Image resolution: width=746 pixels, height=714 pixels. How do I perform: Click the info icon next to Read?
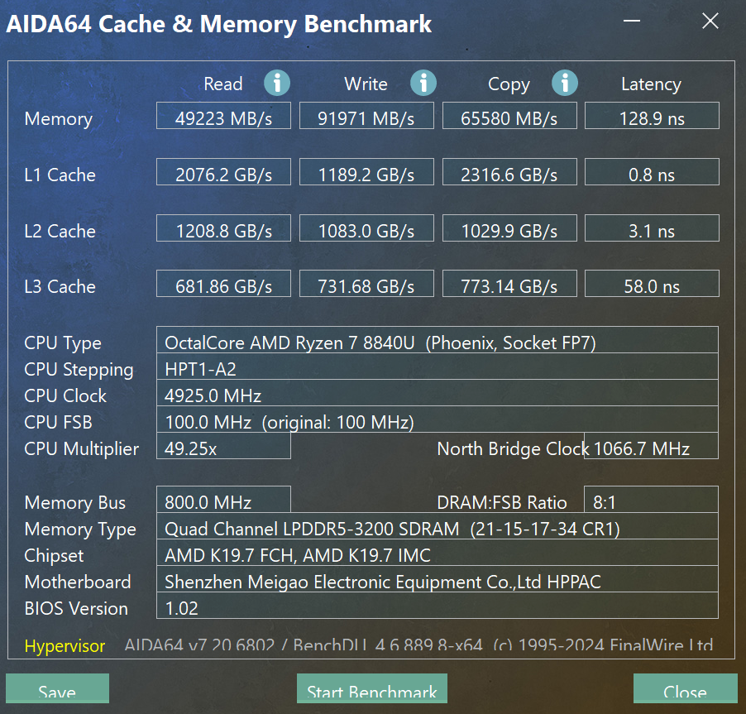pos(277,83)
